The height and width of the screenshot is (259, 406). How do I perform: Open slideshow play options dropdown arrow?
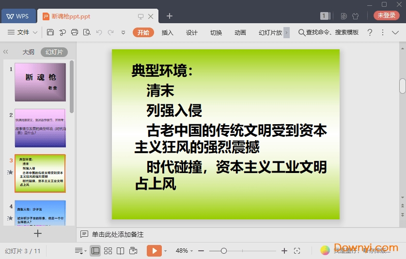click(x=166, y=251)
